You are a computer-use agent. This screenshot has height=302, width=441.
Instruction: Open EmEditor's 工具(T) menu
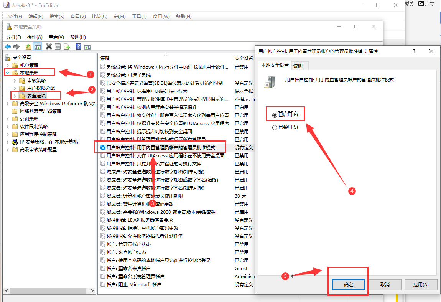[x=139, y=17]
